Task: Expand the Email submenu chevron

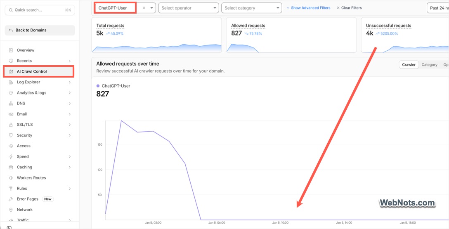Action: tap(70, 114)
